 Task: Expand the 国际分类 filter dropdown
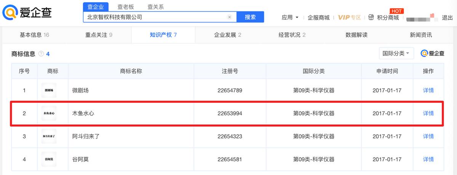(396, 53)
